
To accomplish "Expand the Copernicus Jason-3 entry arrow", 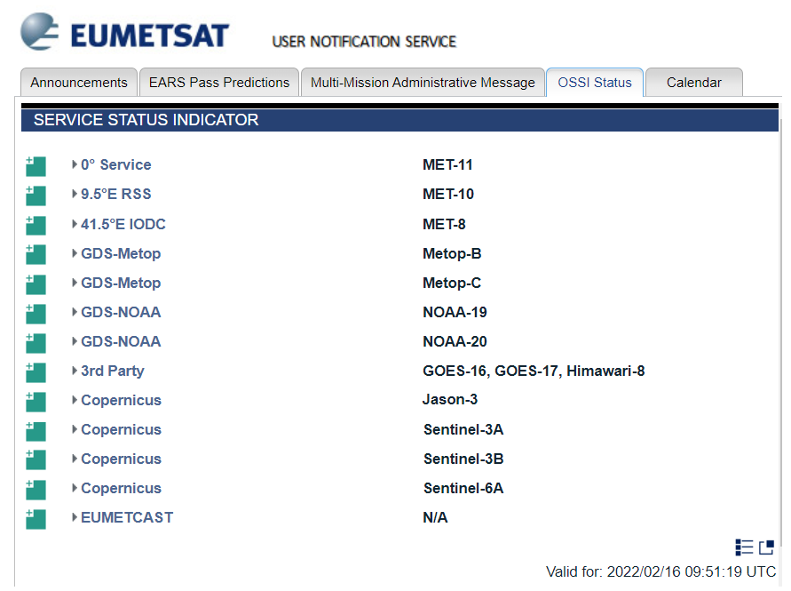I will [75, 400].
